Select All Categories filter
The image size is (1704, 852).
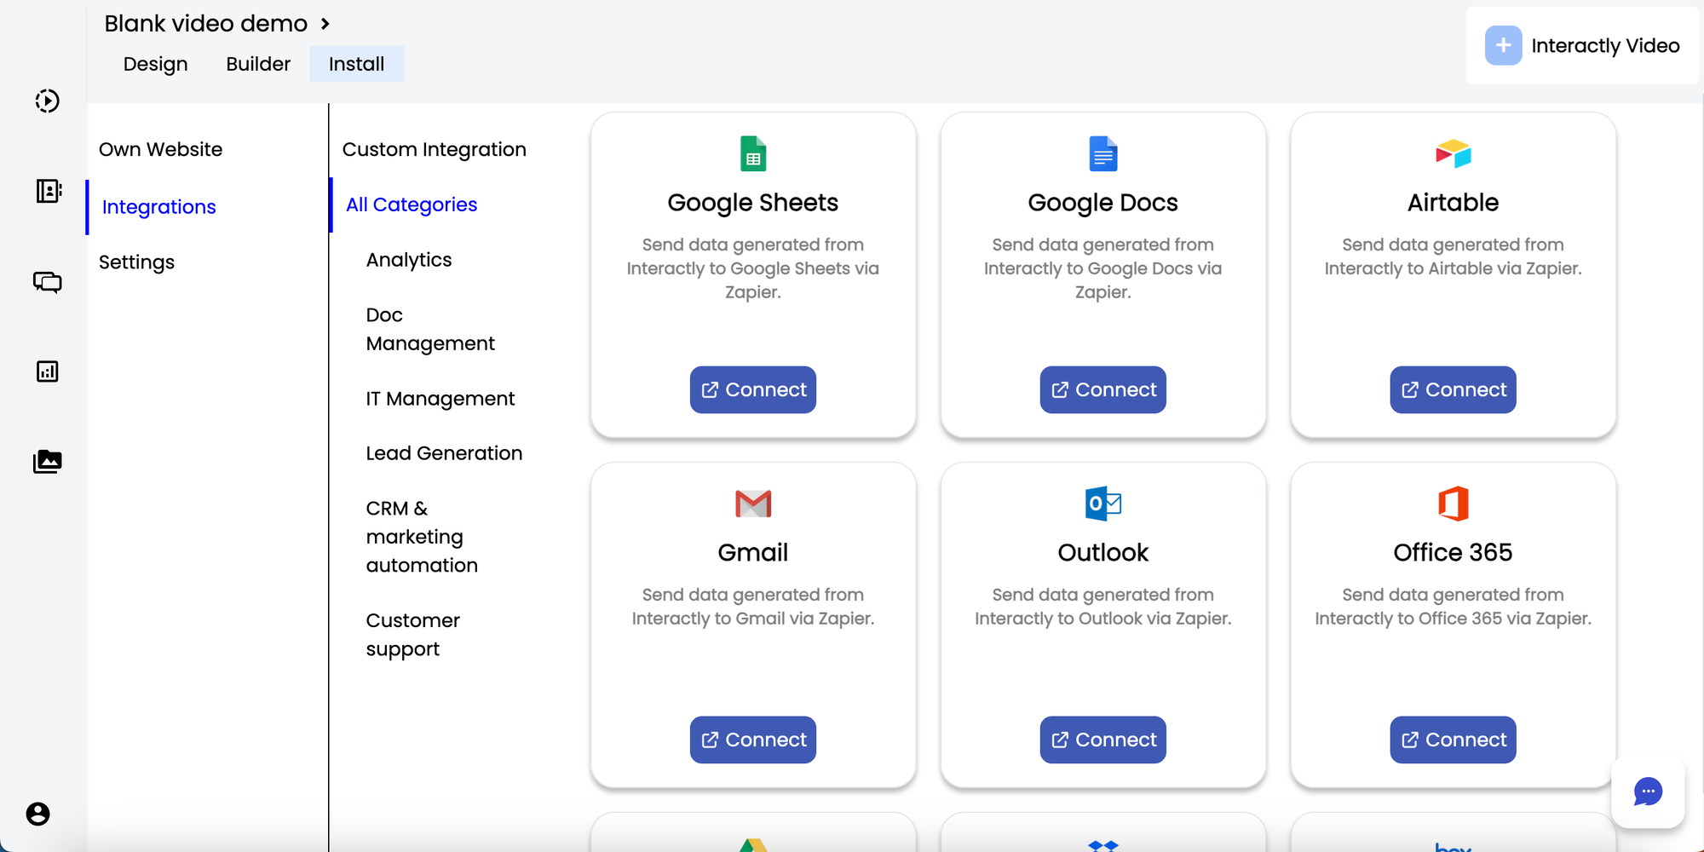pyautogui.click(x=412, y=204)
